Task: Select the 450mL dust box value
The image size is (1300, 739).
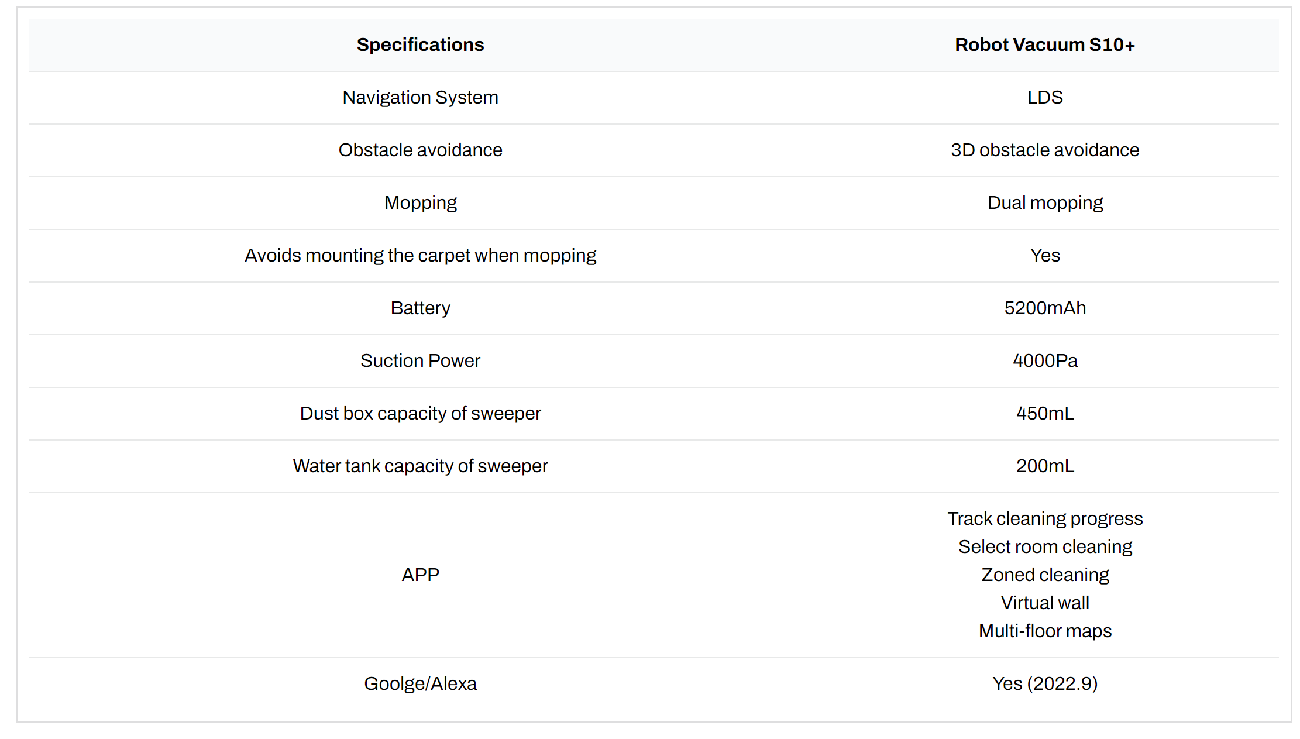Action: click(1045, 414)
